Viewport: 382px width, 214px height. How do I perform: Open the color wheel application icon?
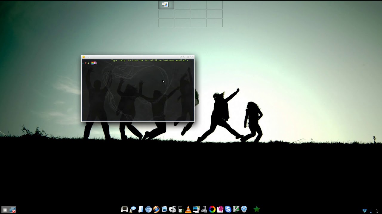tap(212, 209)
